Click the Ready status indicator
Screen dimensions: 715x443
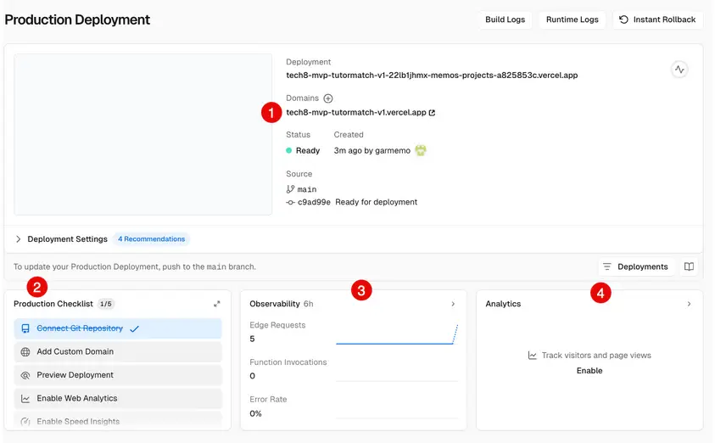point(303,150)
